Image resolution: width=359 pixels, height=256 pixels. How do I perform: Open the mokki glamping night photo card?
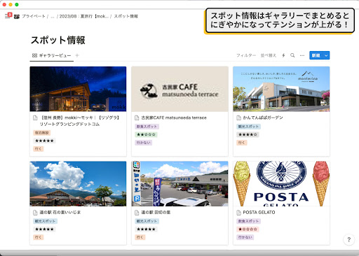(x=78, y=89)
